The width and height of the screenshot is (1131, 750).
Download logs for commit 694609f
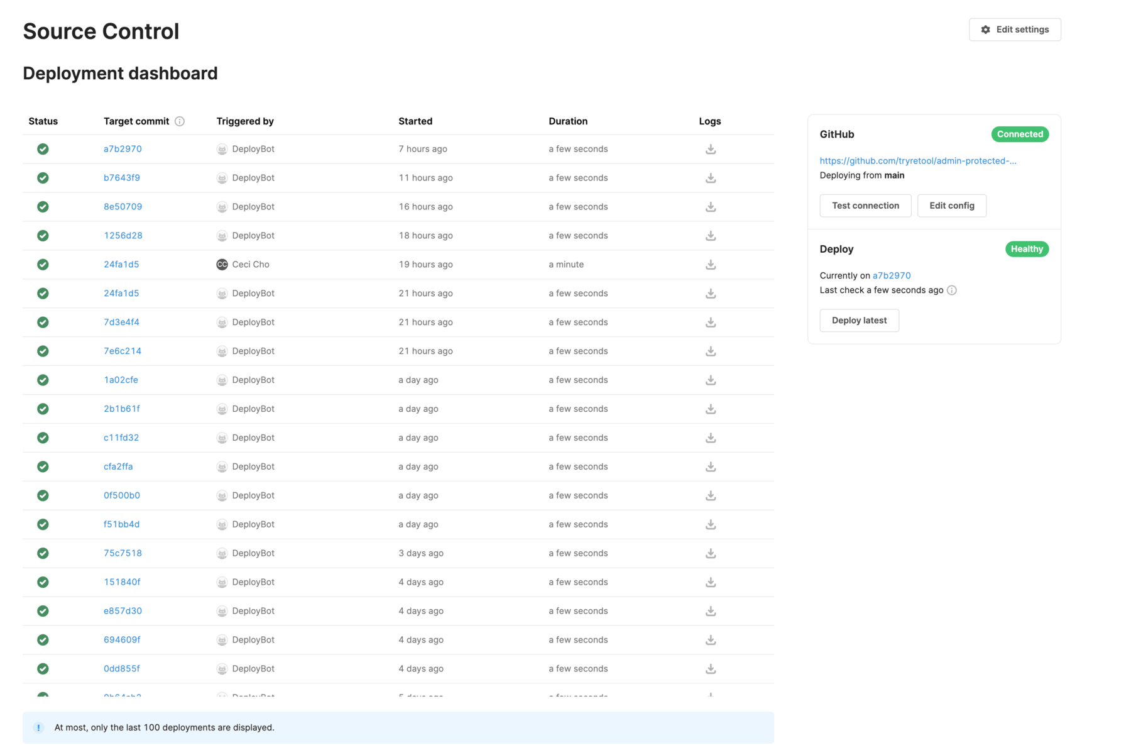point(711,641)
